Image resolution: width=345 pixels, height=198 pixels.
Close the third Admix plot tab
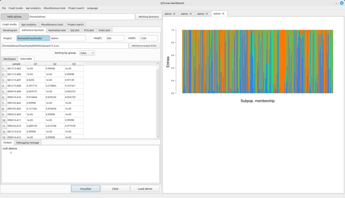(x=207, y=14)
